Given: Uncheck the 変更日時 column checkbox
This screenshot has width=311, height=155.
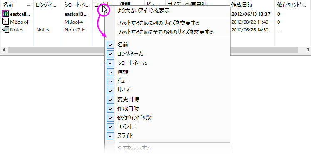Looking at the screenshot, I should [x=110, y=99].
